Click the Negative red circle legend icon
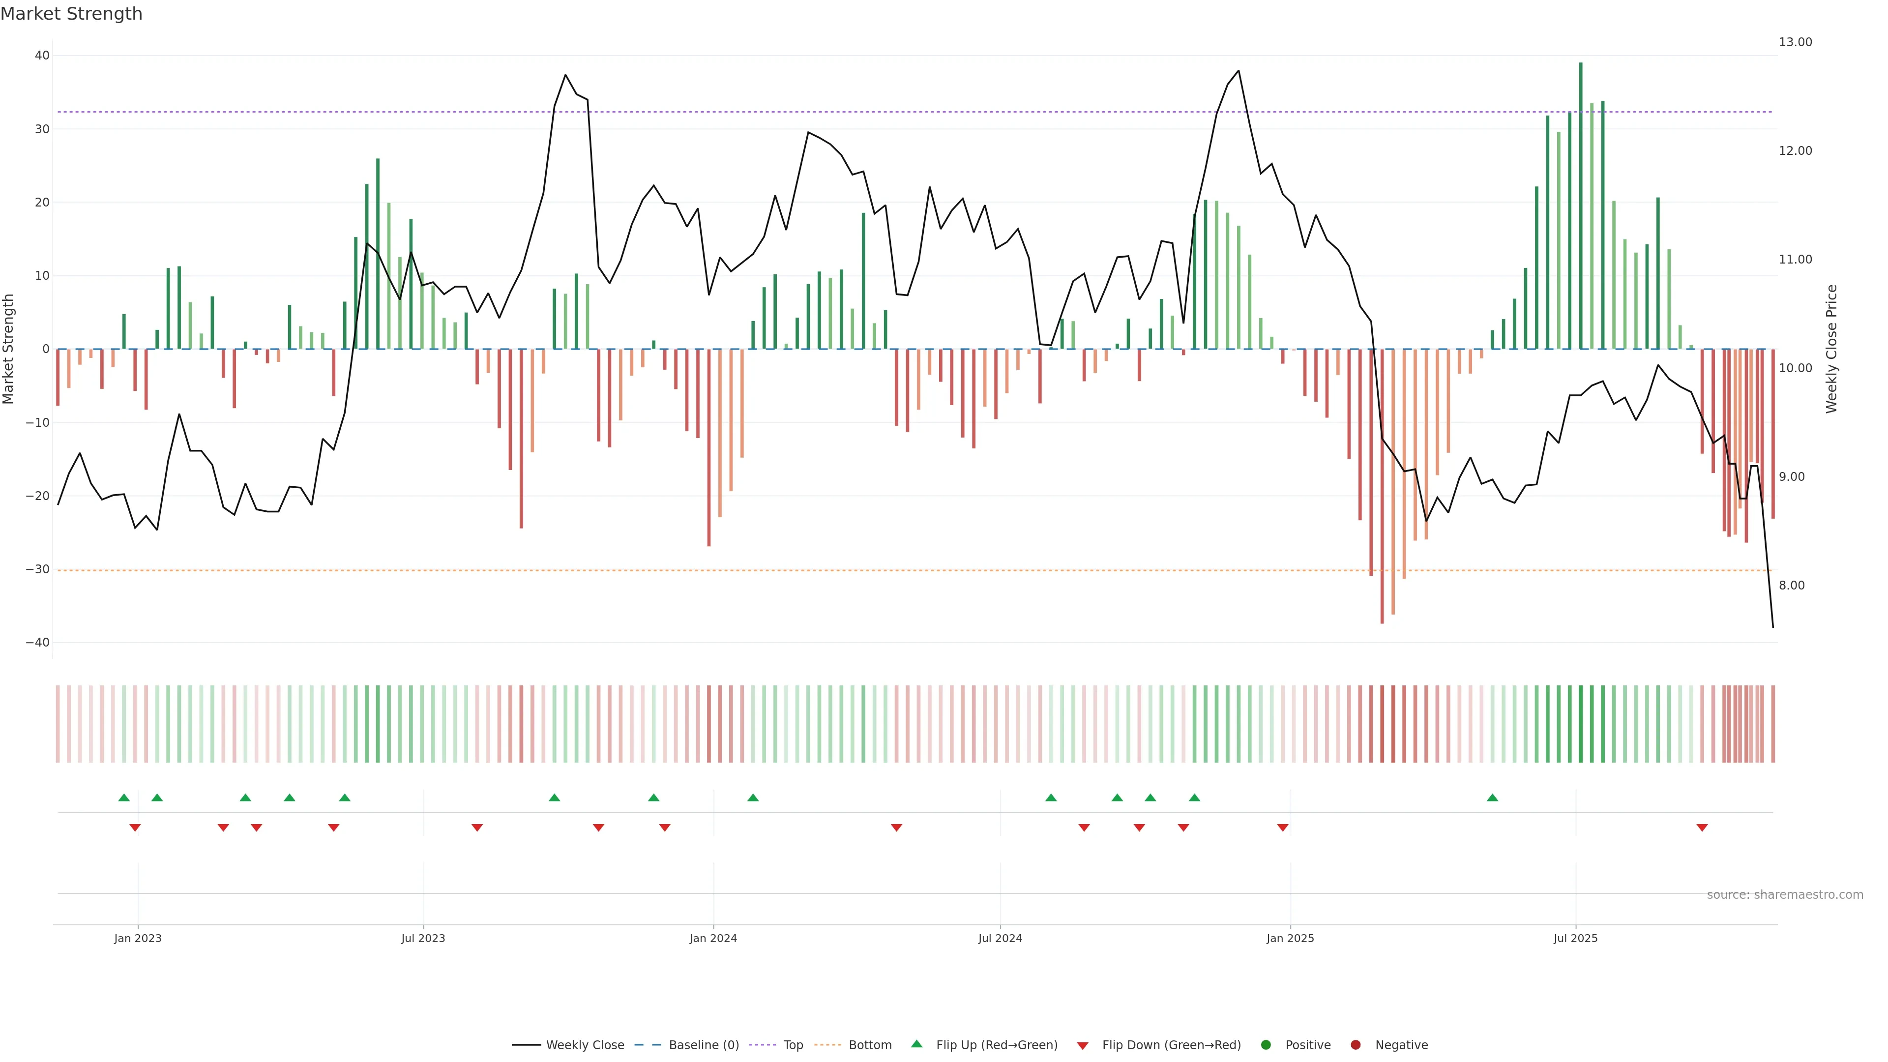1888x1062 pixels. coord(1355,1045)
